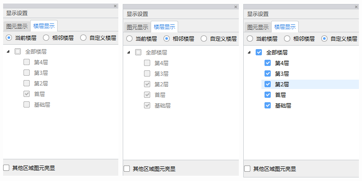Close the middle 显示设置 panel
Image resolution: width=362 pixels, height=181 pixels.
(x=236, y=7)
